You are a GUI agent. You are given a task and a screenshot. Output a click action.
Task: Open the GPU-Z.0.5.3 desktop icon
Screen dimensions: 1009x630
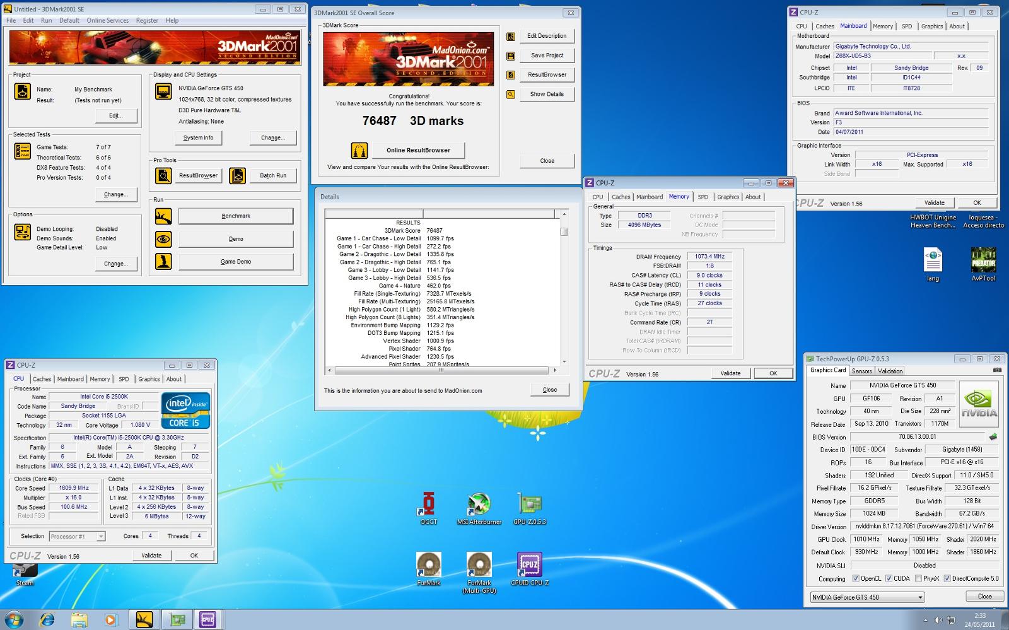pyautogui.click(x=530, y=508)
